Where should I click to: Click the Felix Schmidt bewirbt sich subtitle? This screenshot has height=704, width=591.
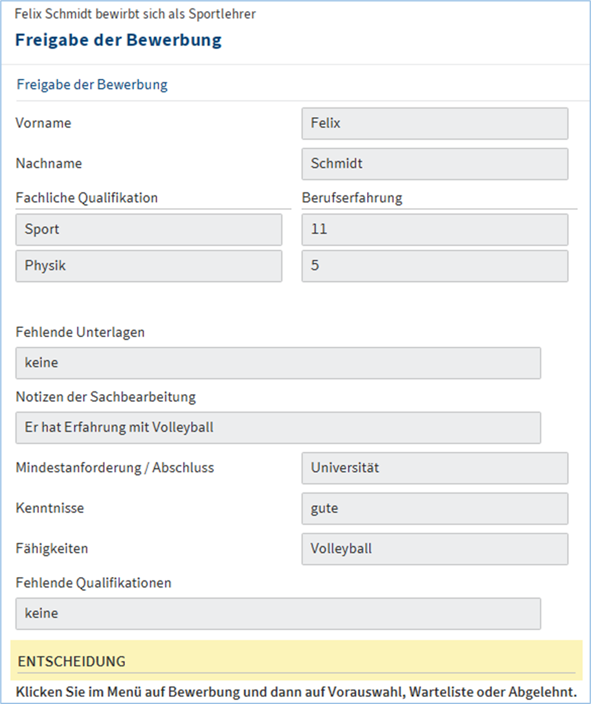pos(135,14)
